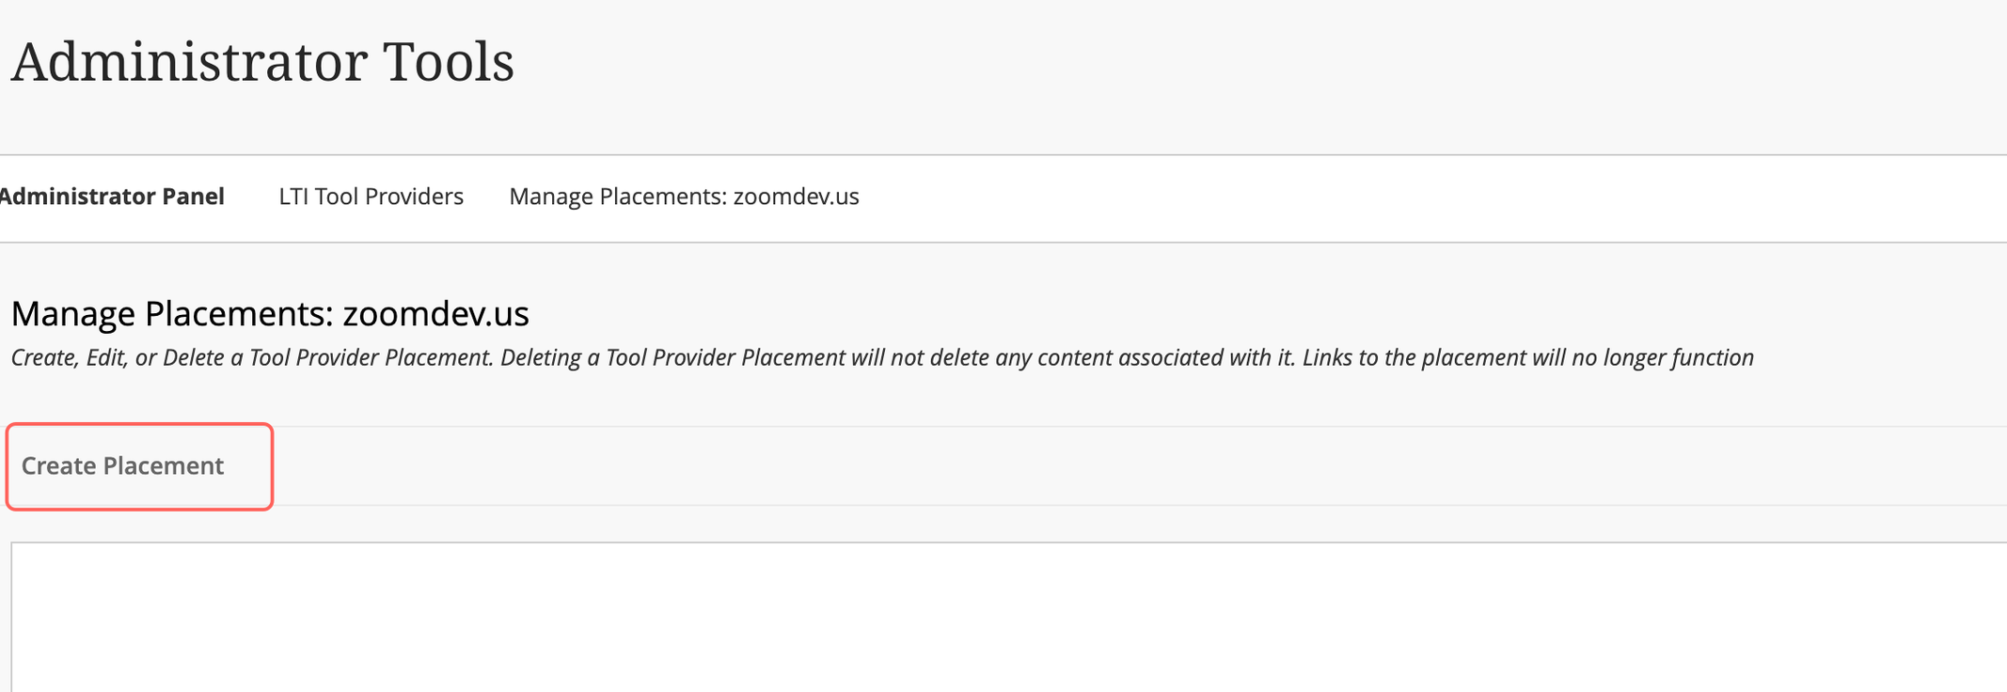The height and width of the screenshot is (692, 2007).
Task: Click the action bar beside Create Placement
Action: [1138, 466]
